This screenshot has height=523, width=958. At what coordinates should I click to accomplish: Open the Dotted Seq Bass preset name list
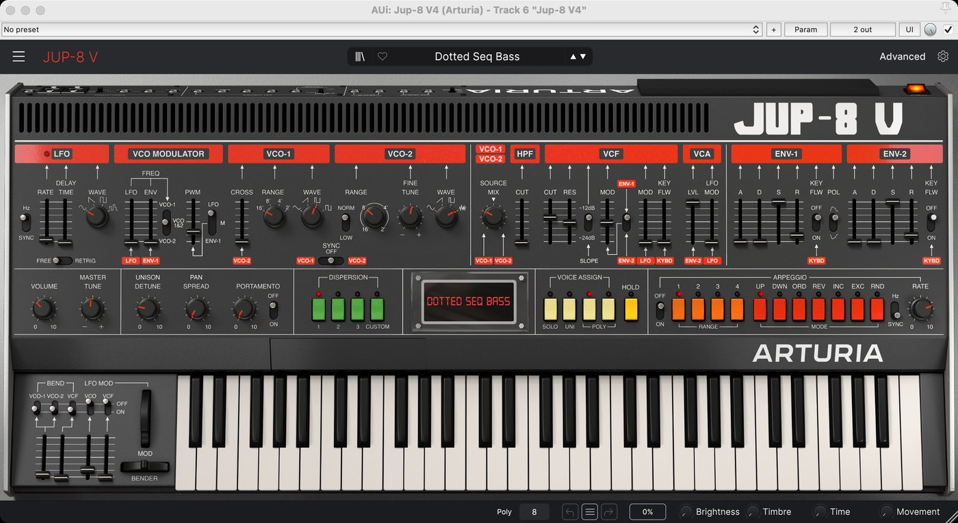(x=477, y=57)
